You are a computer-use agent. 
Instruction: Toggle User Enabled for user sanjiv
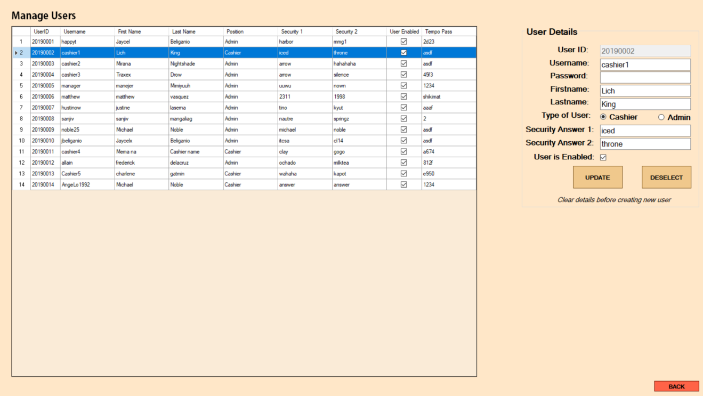click(403, 118)
